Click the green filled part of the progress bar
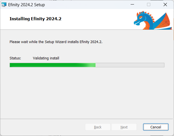This screenshot has height=136, width=174. pyautogui.click(x=53, y=65)
